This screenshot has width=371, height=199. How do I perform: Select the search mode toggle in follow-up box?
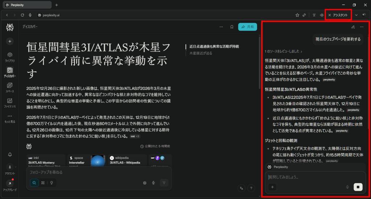34,183
